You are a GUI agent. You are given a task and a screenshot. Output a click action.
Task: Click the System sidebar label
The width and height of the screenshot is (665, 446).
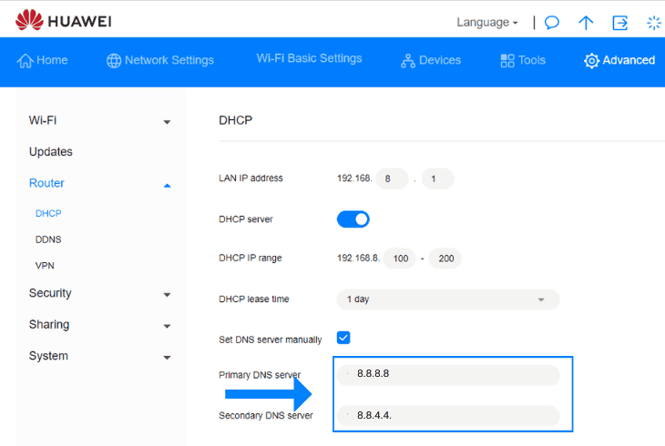pyautogui.click(x=48, y=356)
